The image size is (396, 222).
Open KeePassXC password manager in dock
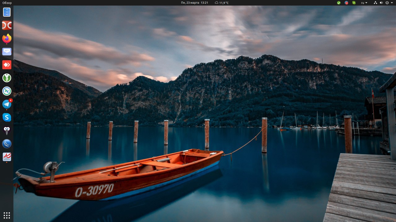[7, 78]
